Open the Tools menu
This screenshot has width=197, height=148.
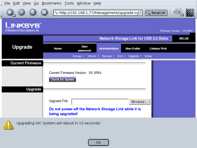(x=69, y=3)
